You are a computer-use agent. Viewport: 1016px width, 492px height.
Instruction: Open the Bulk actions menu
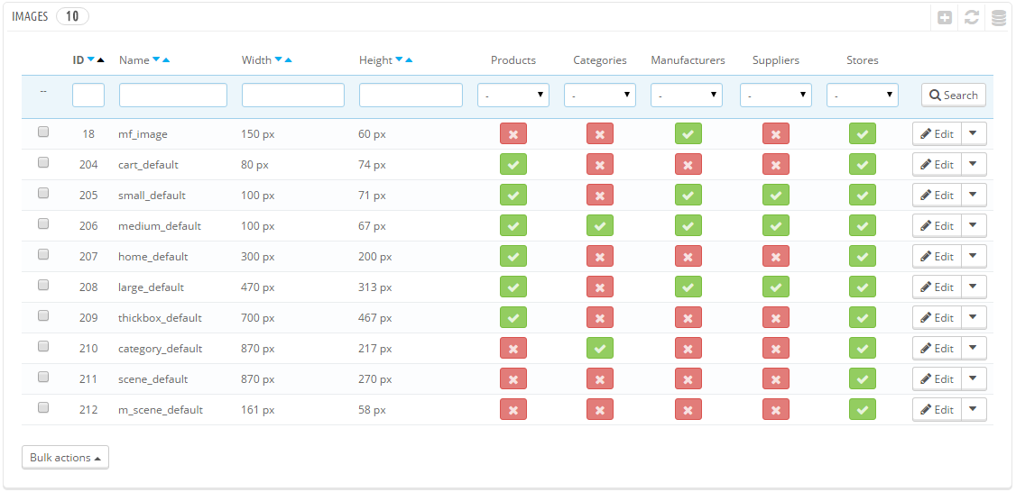(x=65, y=457)
